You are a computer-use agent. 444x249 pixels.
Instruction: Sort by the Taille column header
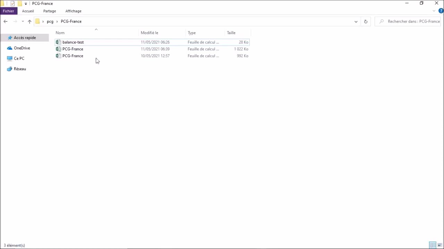click(231, 33)
